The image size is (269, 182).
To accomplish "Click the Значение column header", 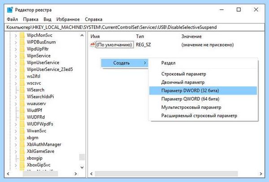I will point(191,36).
